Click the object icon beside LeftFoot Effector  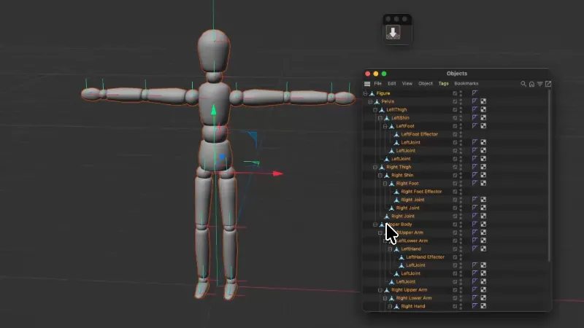pos(396,134)
